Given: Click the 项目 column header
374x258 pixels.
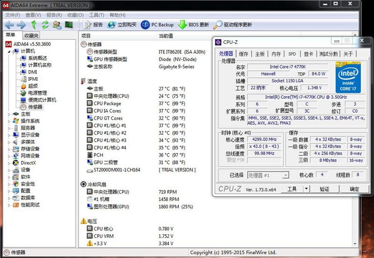Looking at the screenshot, I should 117,36.
